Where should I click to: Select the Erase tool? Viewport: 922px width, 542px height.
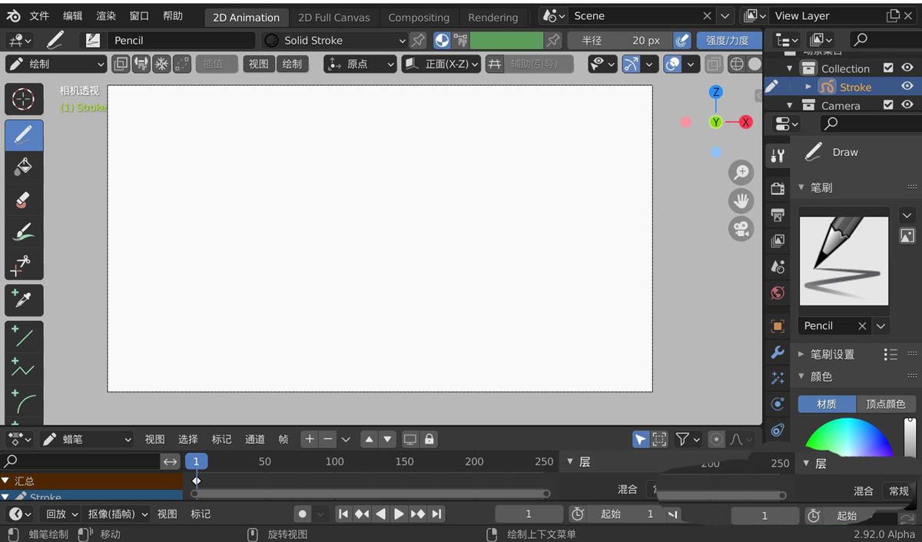[x=24, y=200]
